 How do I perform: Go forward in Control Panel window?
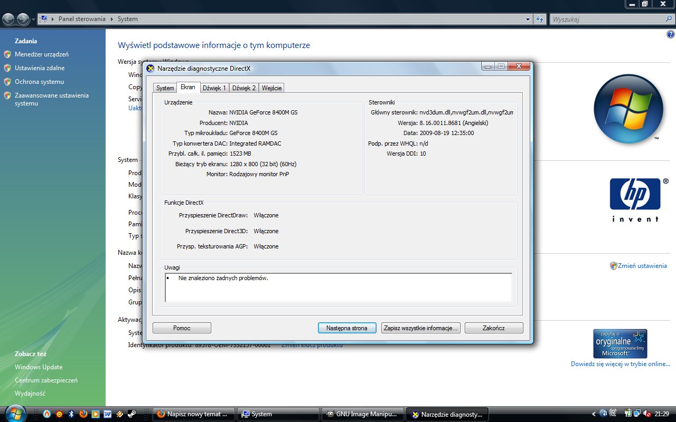coord(23,20)
